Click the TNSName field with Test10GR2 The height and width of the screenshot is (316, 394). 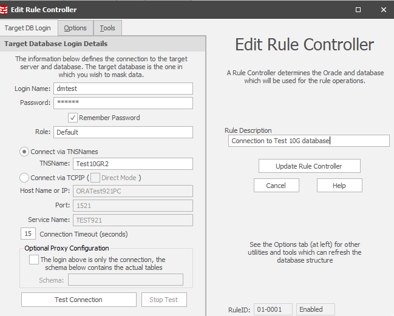[132, 164]
